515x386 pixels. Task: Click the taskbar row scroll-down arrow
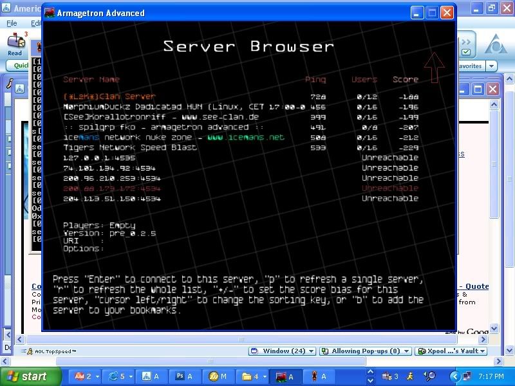click(371, 380)
